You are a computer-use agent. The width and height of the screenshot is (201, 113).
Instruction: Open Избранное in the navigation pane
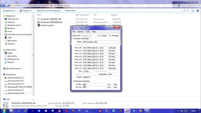click(x=11, y=16)
